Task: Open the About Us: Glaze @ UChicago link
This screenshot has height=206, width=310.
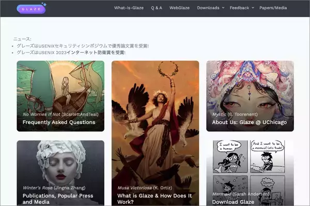Action: (x=250, y=122)
